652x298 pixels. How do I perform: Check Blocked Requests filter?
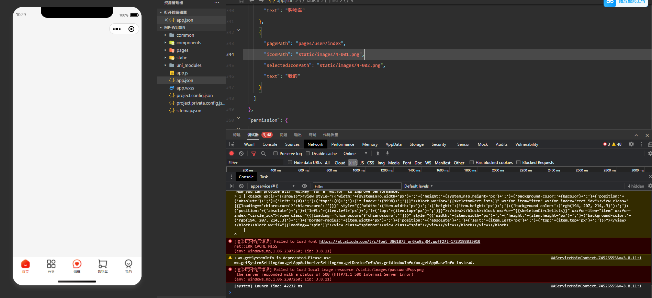coord(518,163)
